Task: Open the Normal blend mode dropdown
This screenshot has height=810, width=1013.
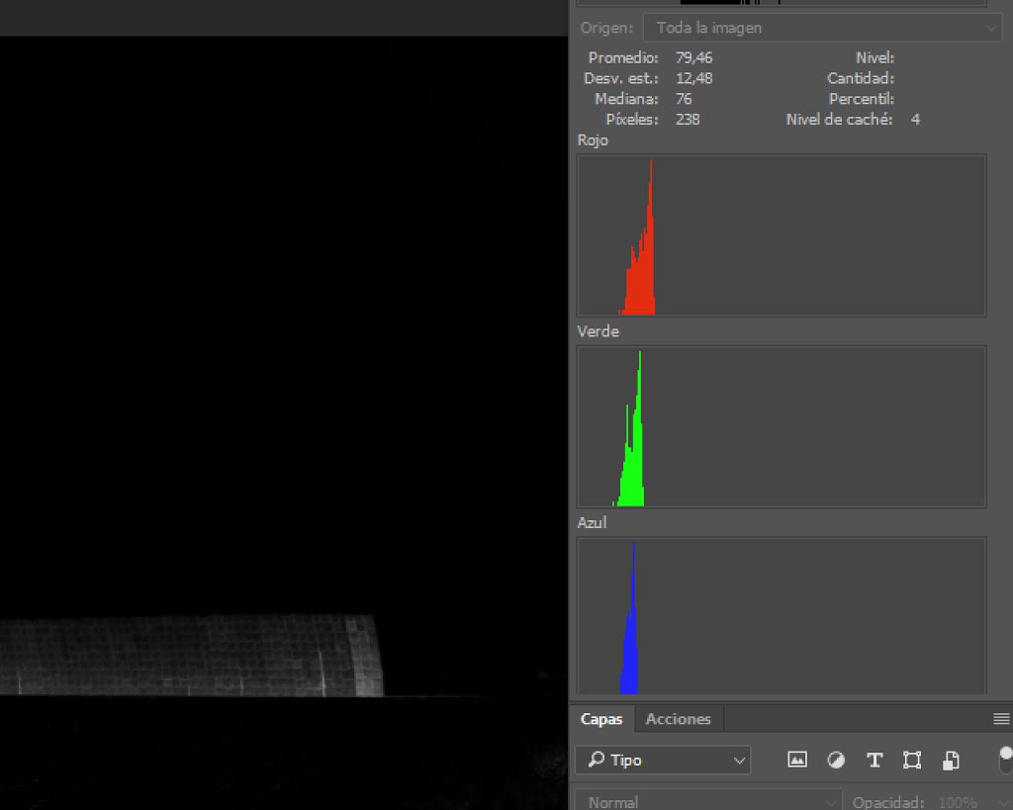Action: pyautogui.click(x=708, y=802)
